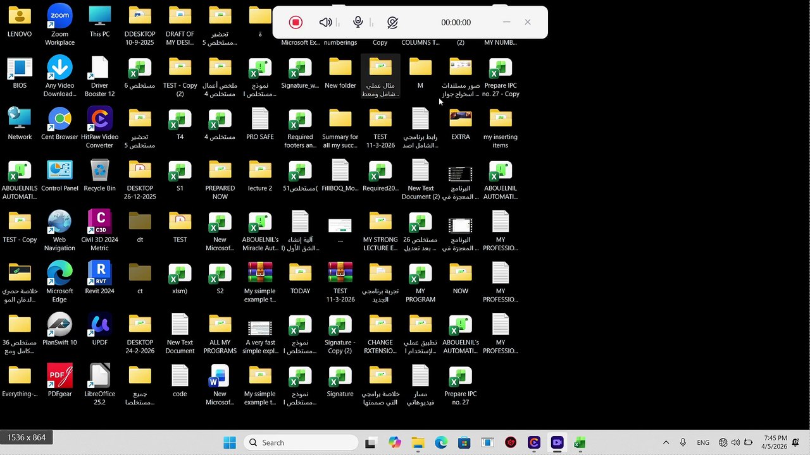
Task: Open the clock and calendar flyout
Action: 775,442
